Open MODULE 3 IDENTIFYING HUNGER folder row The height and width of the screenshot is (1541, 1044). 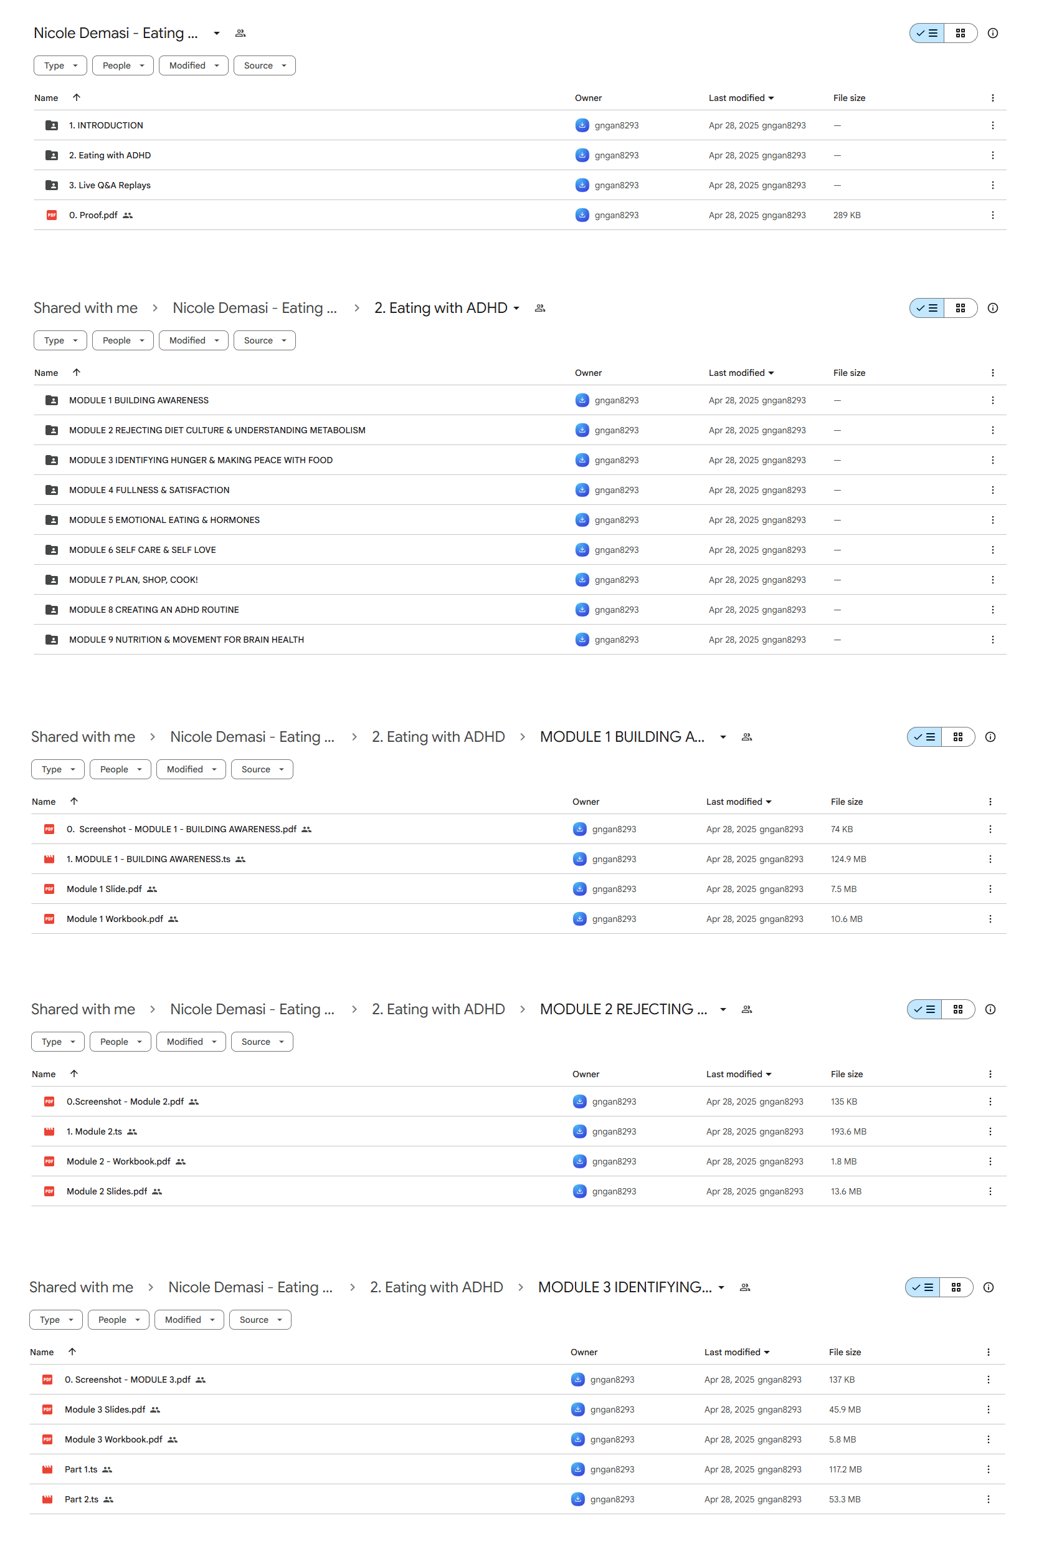coord(520,460)
